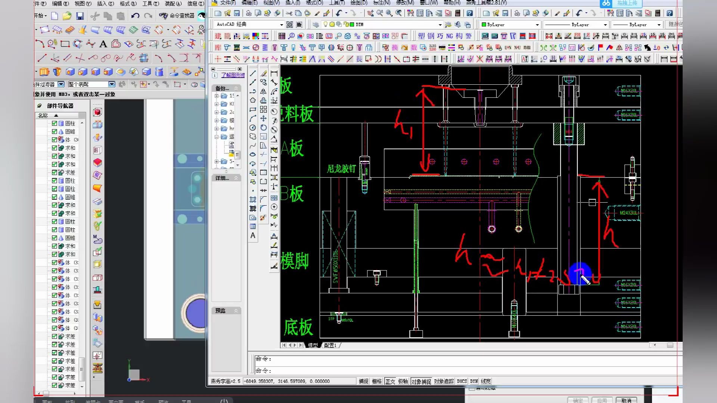
Task: Open the AutoCAD 经典 workspace dropdown
Action: click(x=282, y=25)
